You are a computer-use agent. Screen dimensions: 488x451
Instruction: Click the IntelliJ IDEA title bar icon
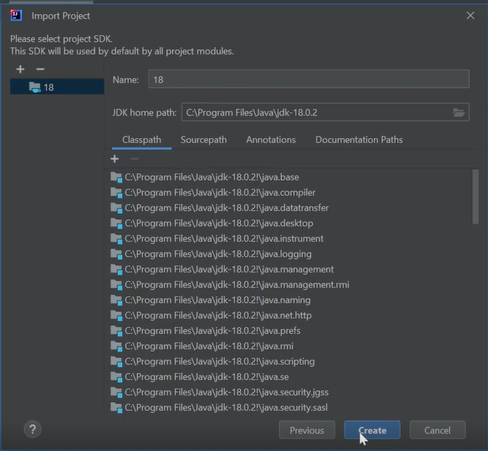pyautogui.click(x=16, y=15)
